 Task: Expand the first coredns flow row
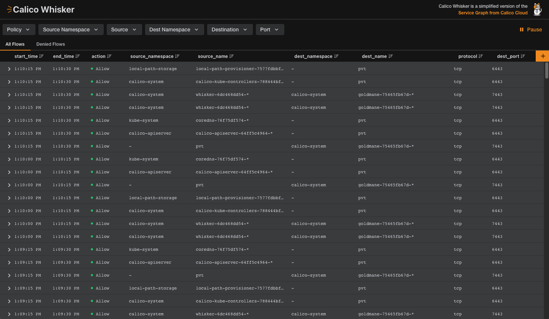point(9,121)
